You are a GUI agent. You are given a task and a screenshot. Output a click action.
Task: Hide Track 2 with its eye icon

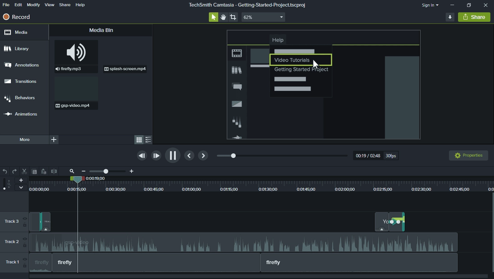(25, 239)
